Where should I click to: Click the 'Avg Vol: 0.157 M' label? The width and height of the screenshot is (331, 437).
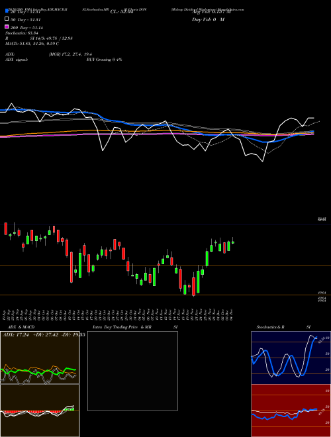point(211,12)
